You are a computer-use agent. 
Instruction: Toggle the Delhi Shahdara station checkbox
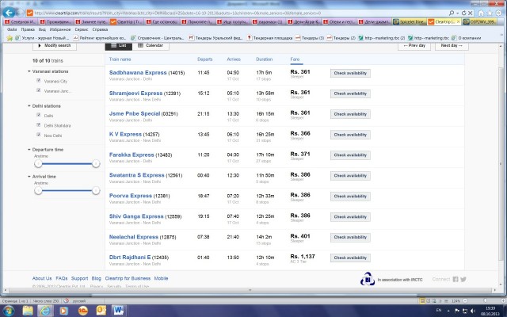[x=37, y=125]
